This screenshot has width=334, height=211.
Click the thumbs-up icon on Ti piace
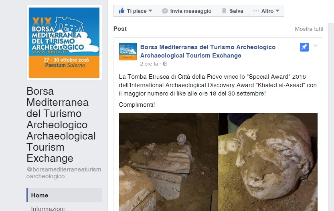coord(121,11)
